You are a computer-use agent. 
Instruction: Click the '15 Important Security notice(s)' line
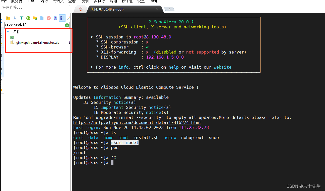(x=132, y=107)
